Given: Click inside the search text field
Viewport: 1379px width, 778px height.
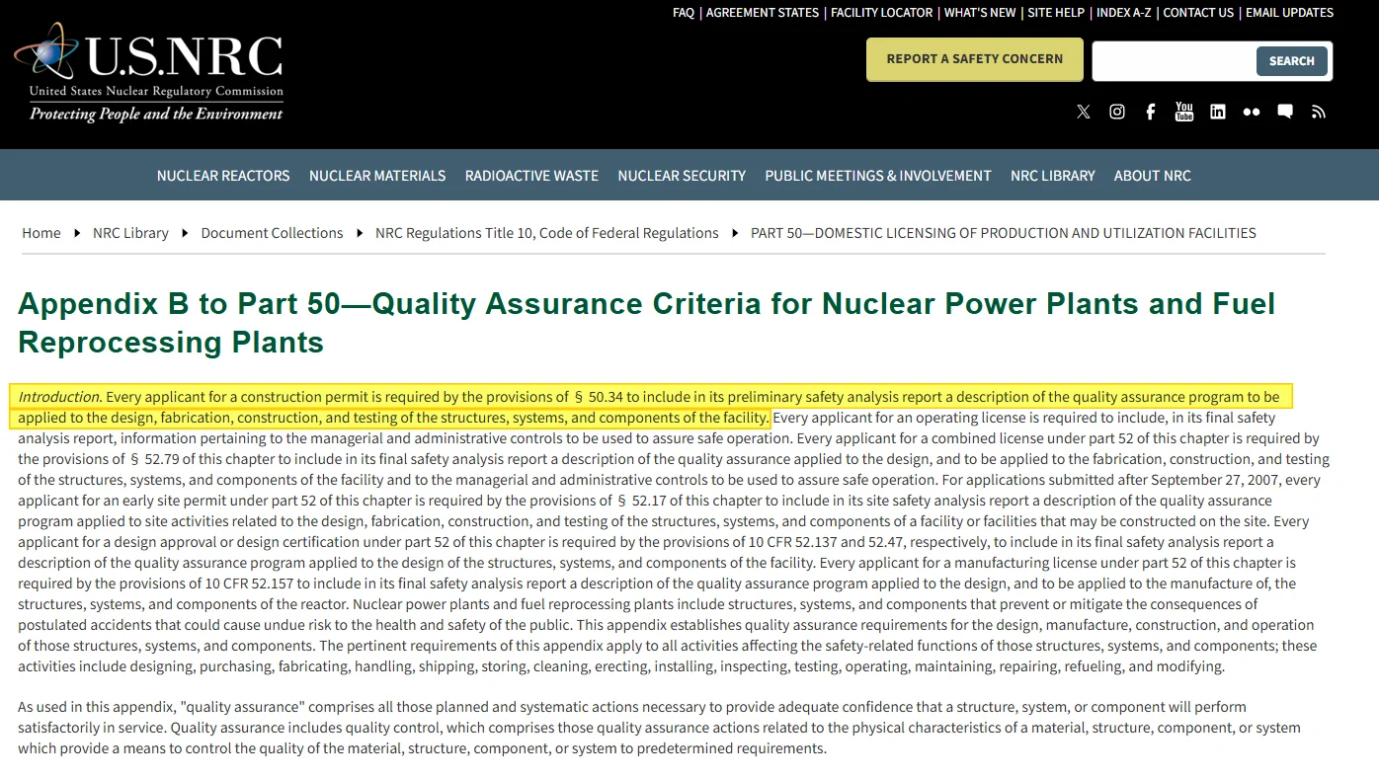Looking at the screenshot, I should pos(1174,61).
